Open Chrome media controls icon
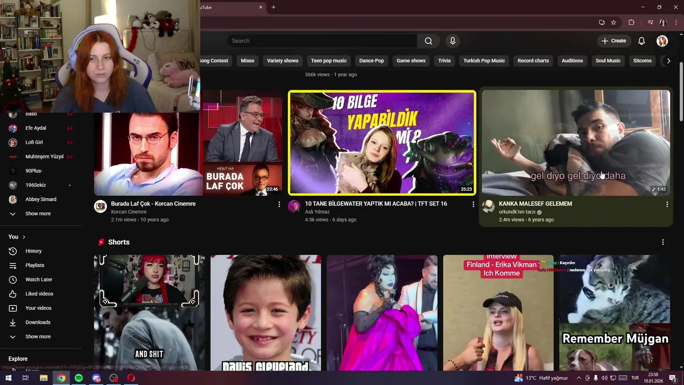The height and width of the screenshot is (385, 684). tap(650, 22)
